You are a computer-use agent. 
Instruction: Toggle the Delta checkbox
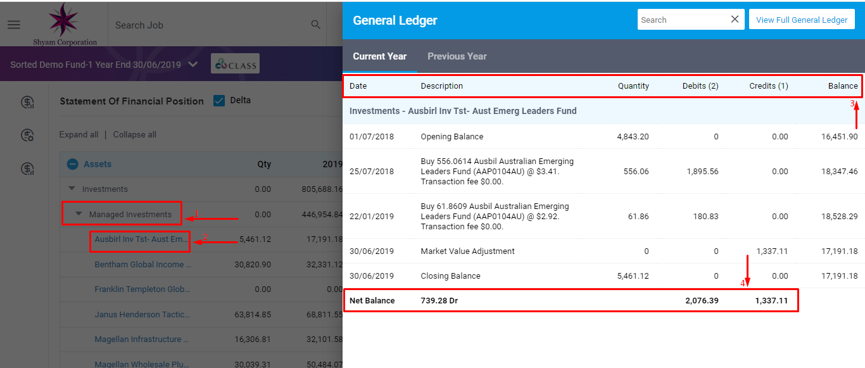point(219,101)
